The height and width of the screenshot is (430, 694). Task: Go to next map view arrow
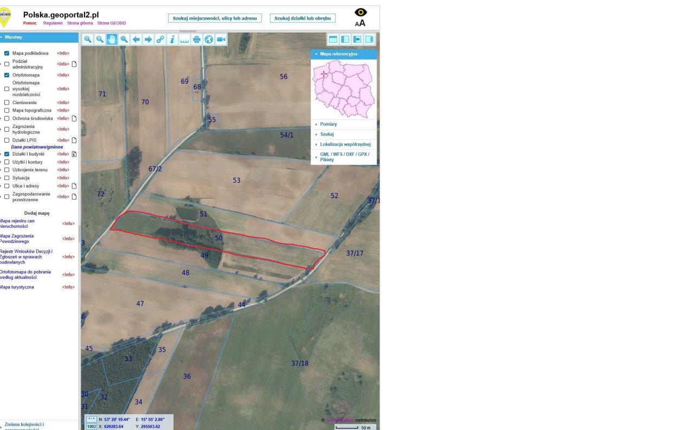click(148, 39)
